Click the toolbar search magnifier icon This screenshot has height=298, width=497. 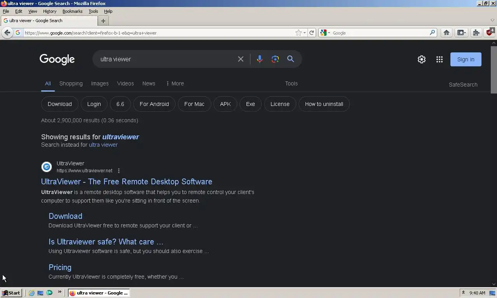(432, 33)
